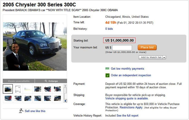Click the Sell one like this link
Image resolution: width=189 pixels, height=120 pixels.
coord(35,111)
